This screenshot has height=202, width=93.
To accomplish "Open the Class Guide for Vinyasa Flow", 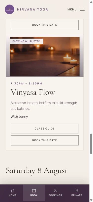I will point(45,129).
